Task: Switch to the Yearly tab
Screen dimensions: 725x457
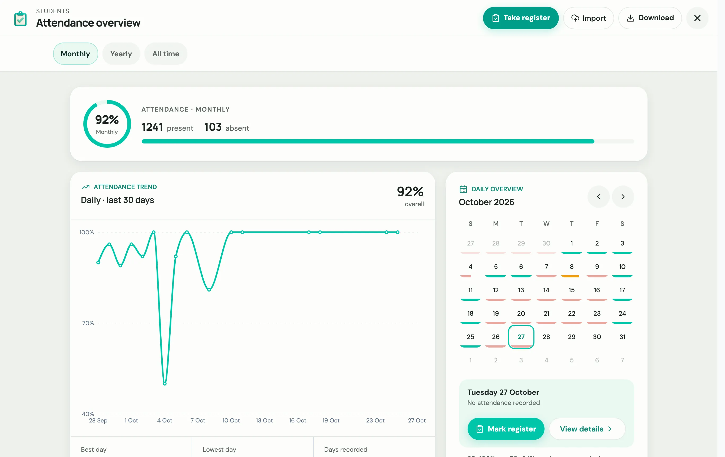Action: click(121, 54)
